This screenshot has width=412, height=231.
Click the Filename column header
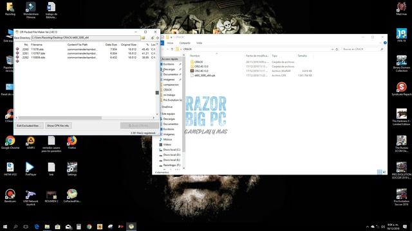37,45
